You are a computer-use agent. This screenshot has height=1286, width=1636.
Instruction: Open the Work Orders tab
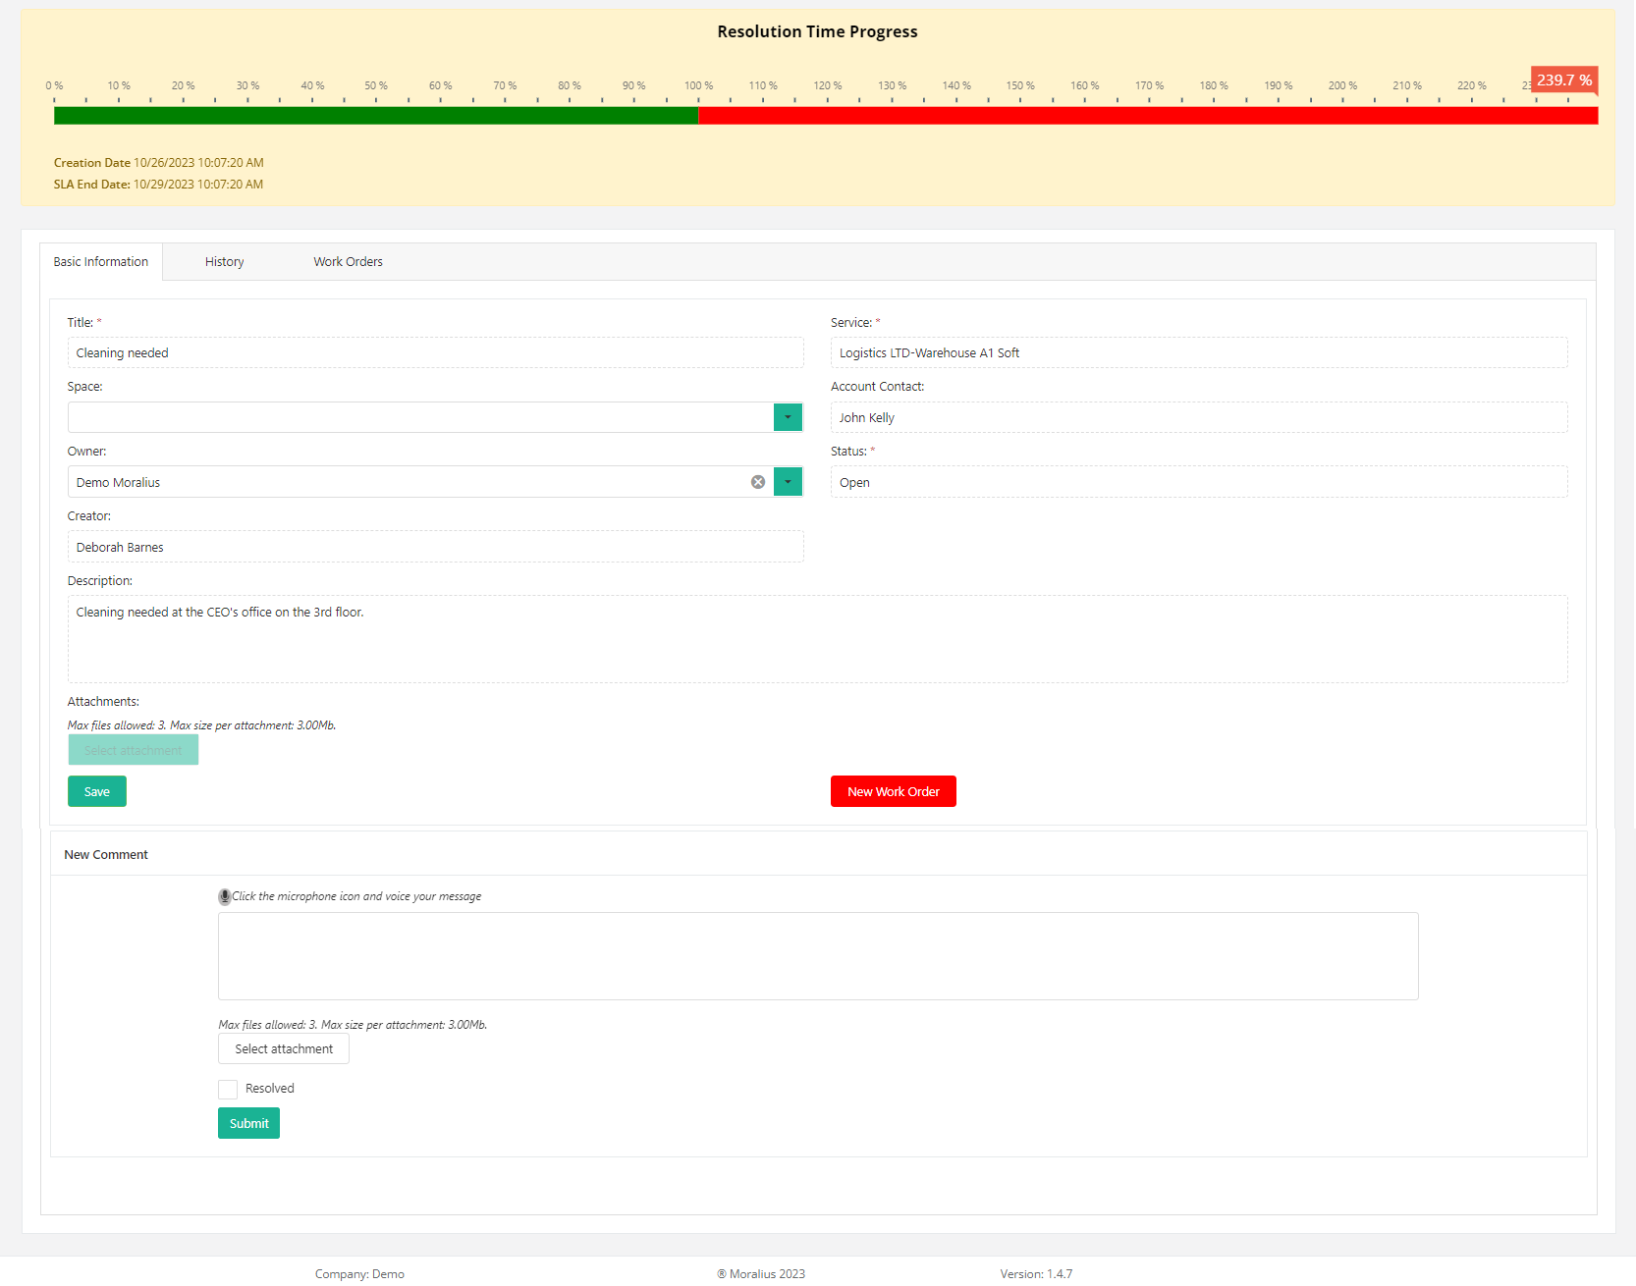tap(348, 262)
